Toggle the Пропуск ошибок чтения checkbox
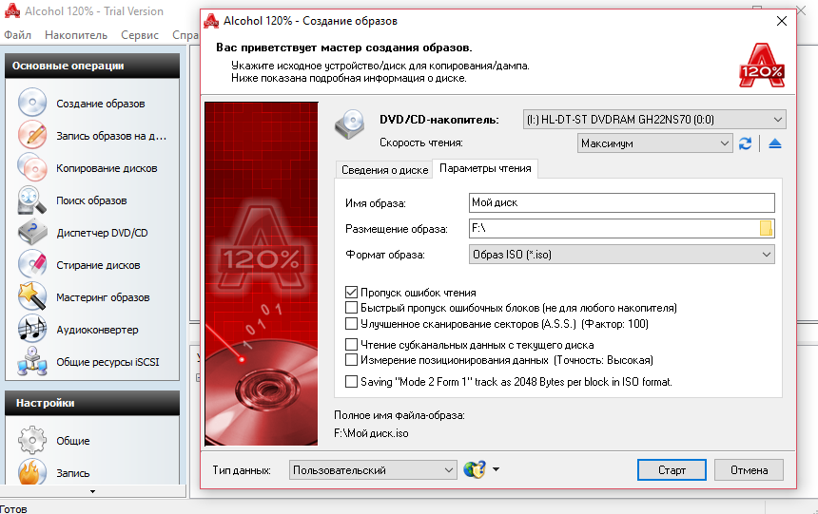 [352, 293]
